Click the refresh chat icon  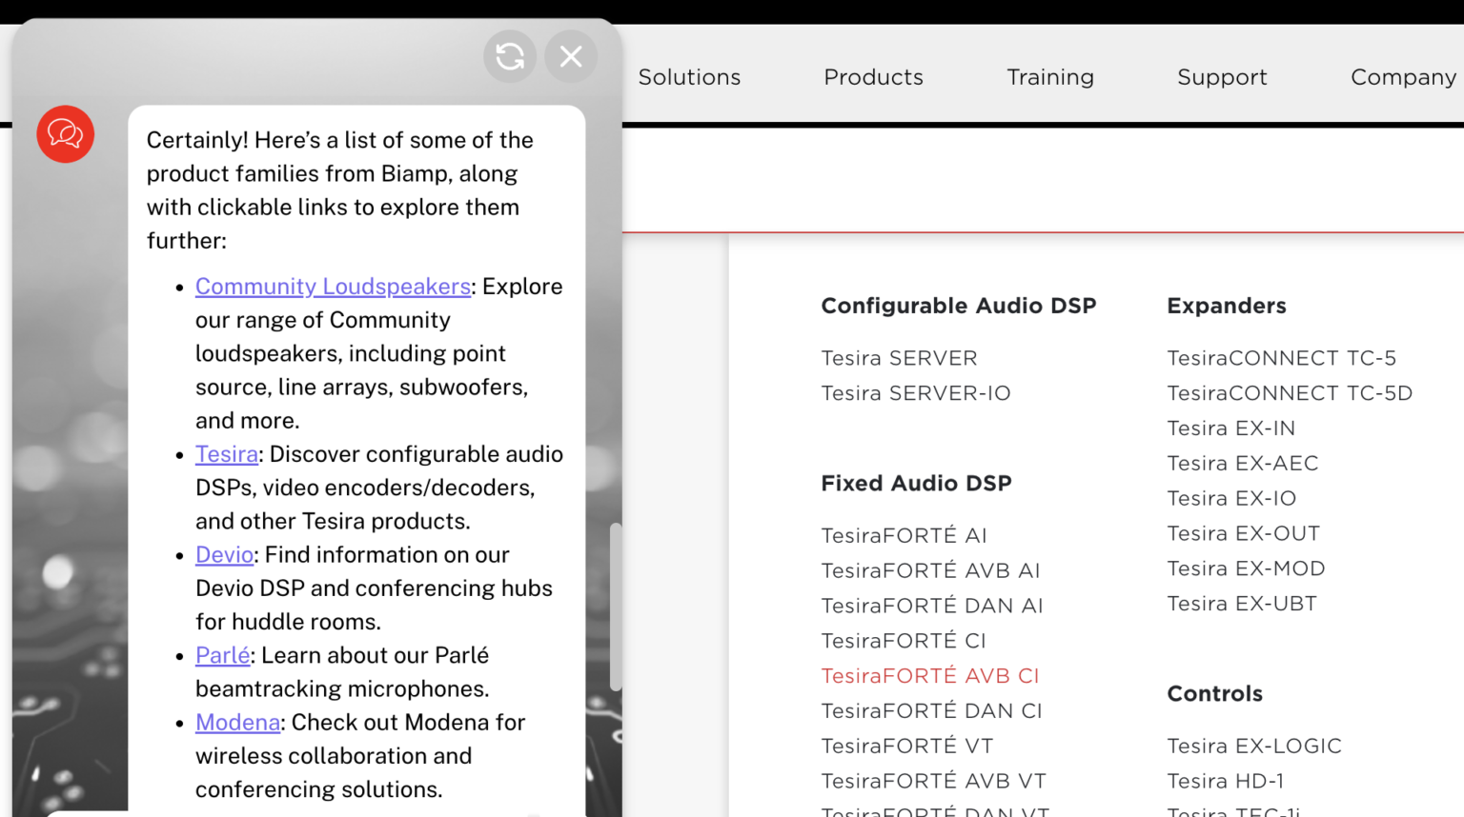(x=510, y=57)
